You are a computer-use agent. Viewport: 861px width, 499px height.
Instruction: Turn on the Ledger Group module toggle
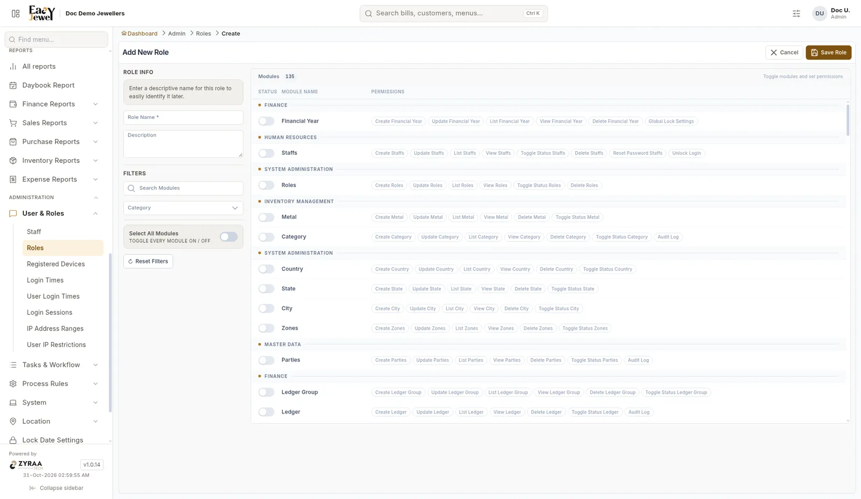[266, 392]
